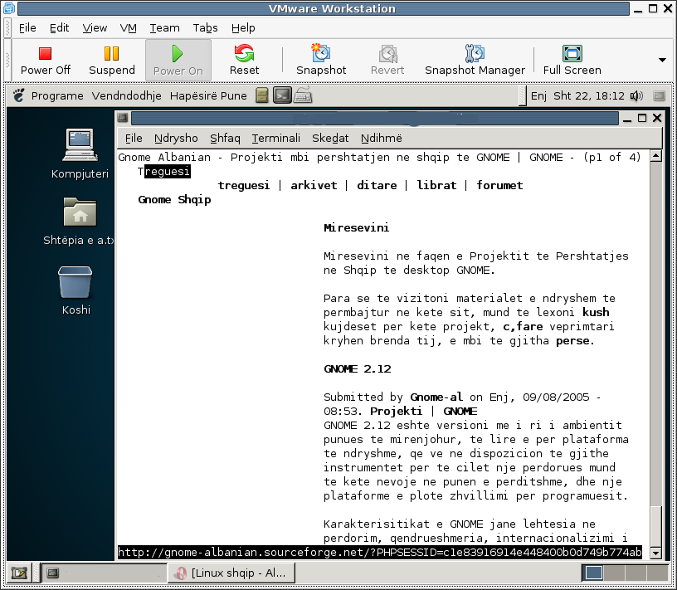
Task: Switch to the second workspace
Action: point(614,573)
